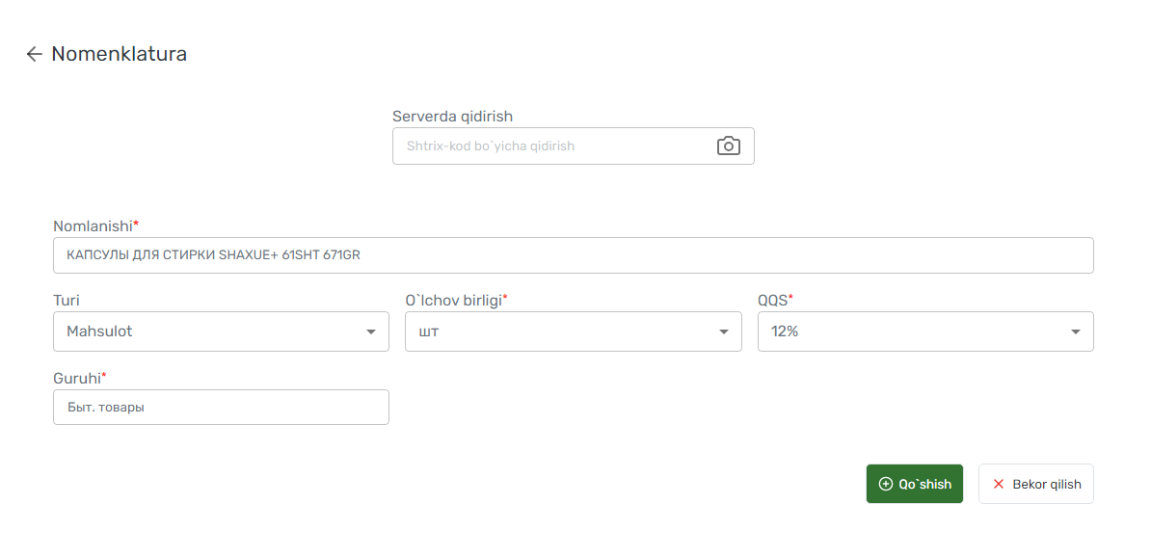Click the Guruhi field containing Быт. товары

click(x=221, y=408)
